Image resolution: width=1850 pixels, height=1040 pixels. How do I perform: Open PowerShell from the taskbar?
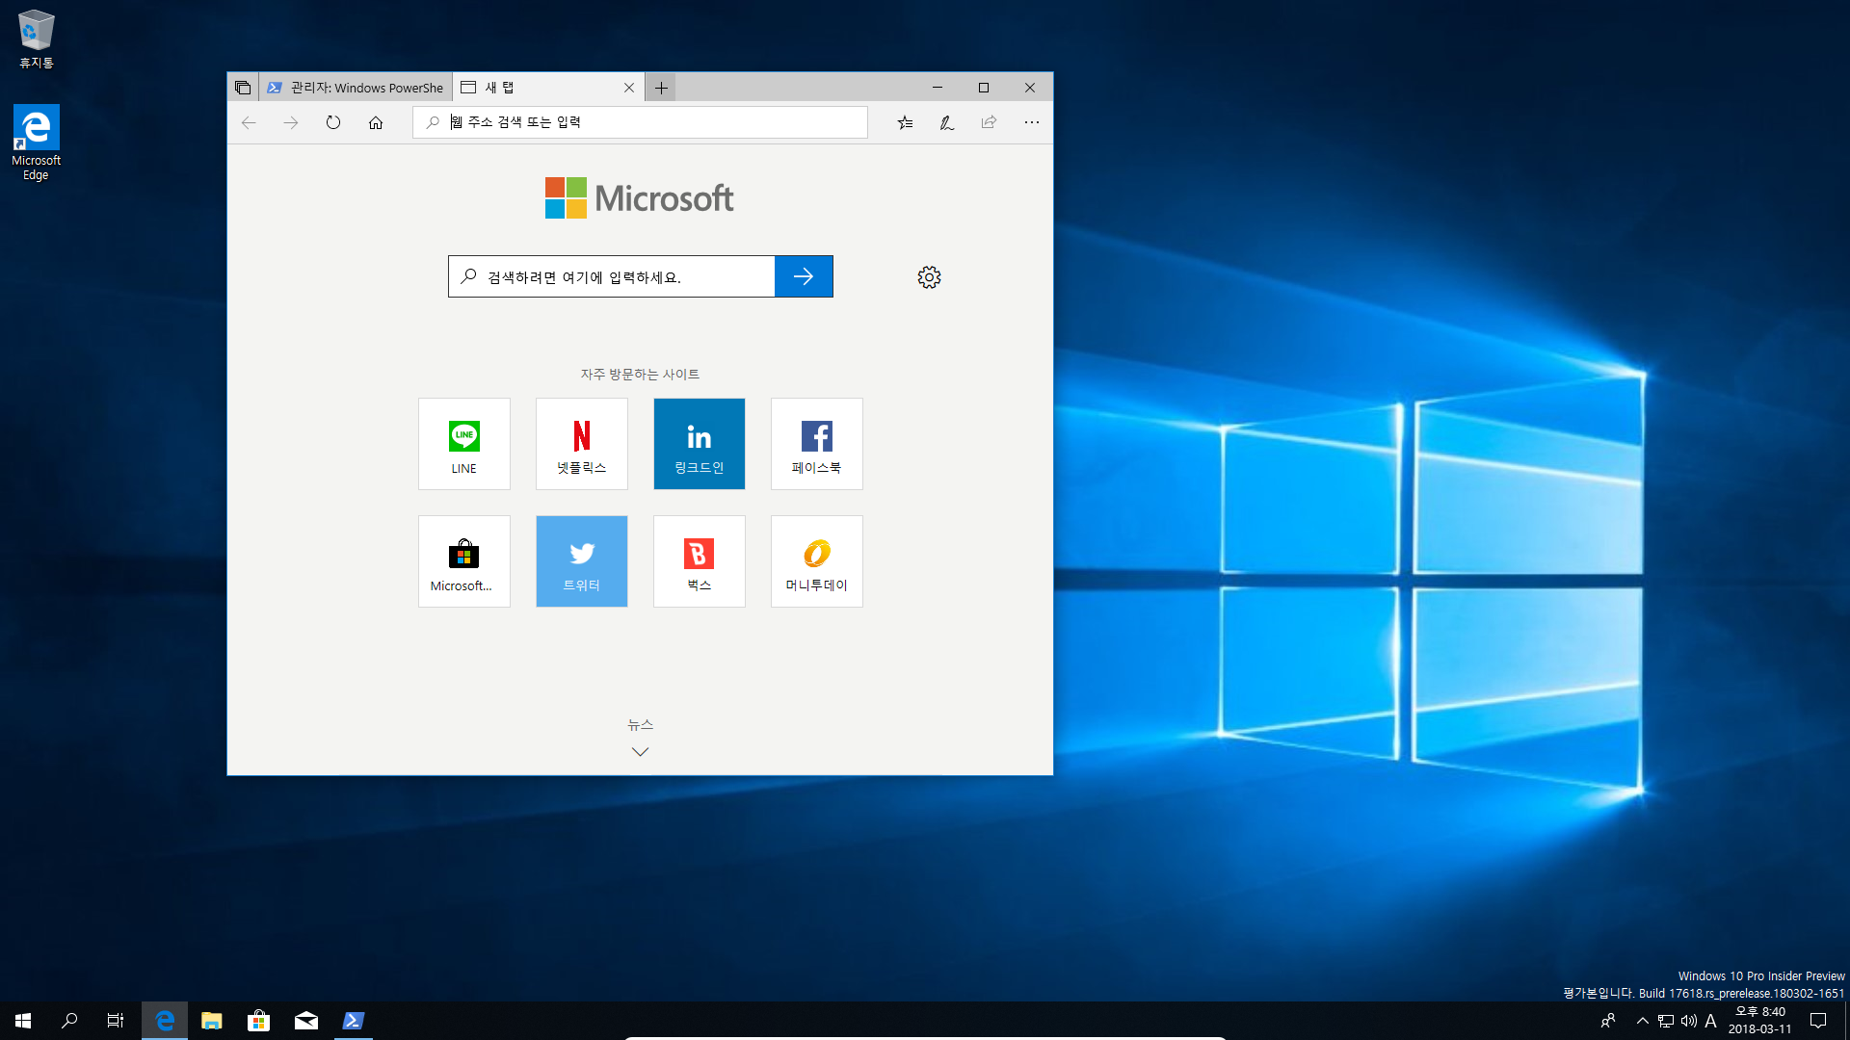pos(353,1021)
